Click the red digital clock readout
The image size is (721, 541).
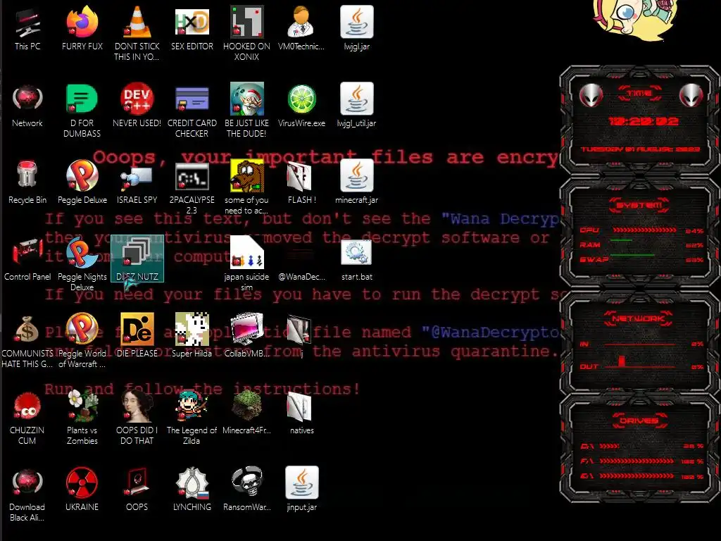pyautogui.click(x=643, y=121)
